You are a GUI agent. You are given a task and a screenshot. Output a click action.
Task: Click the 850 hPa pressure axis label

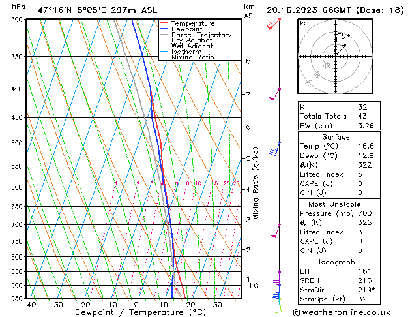point(18,272)
